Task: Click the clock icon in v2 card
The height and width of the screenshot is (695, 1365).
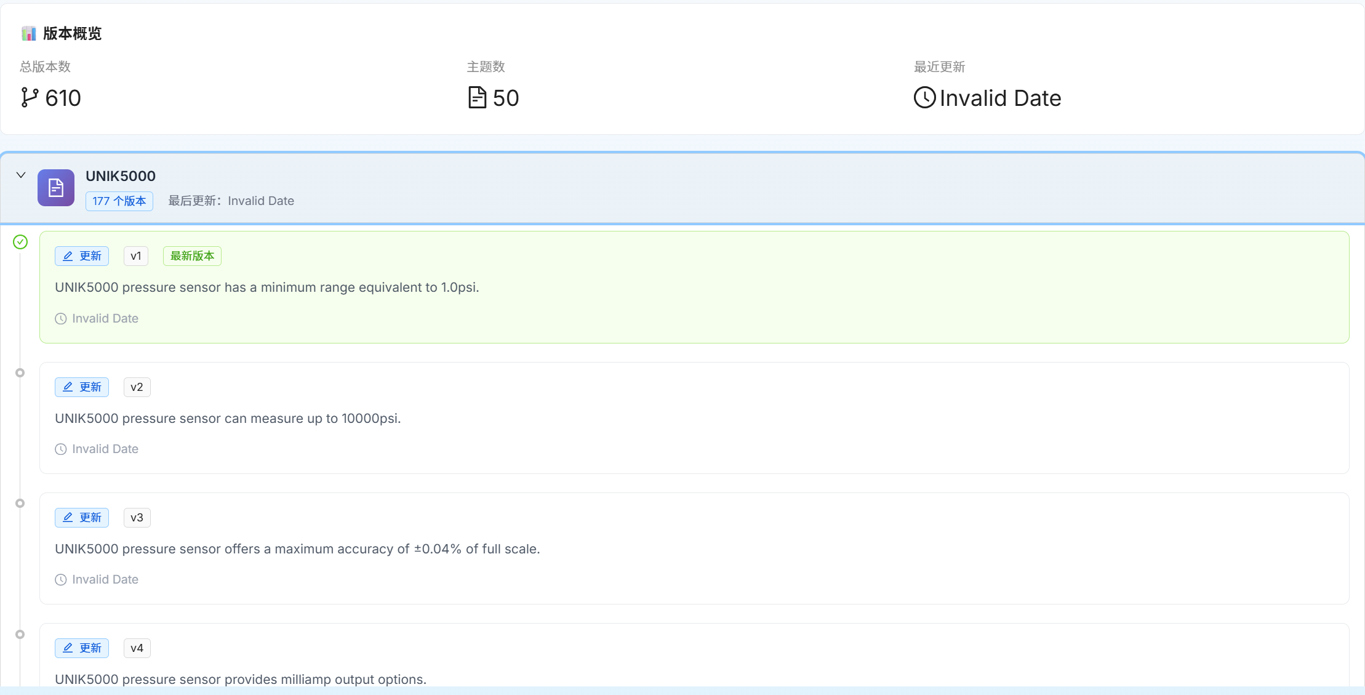Action: (61, 449)
